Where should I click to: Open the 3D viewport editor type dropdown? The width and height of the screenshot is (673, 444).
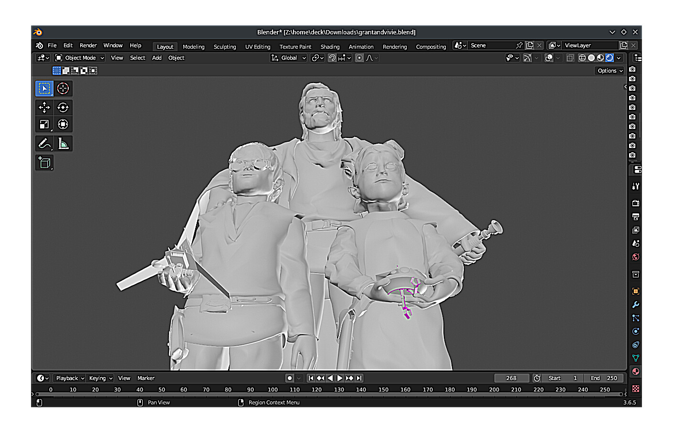[x=43, y=58]
